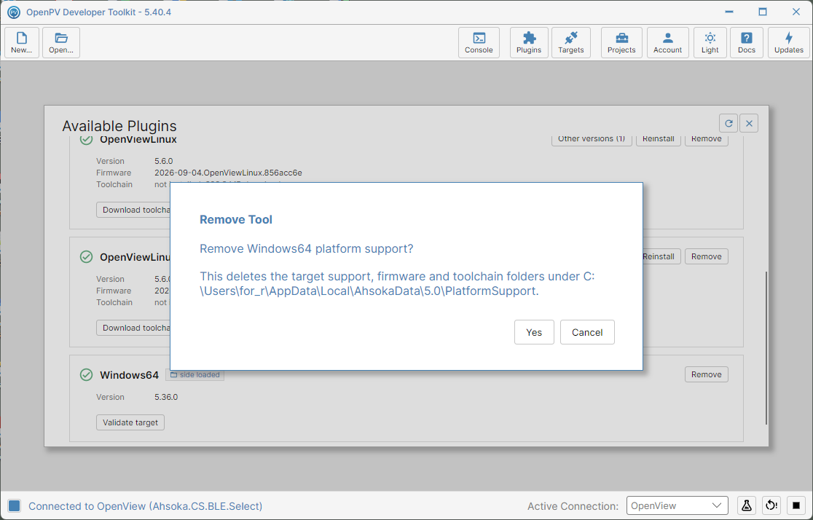Open the Plugins puzzle-piece toolbar item

click(x=529, y=42)
